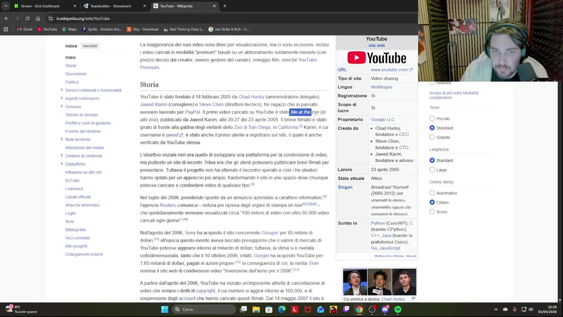The width and height of the screenshot is (563, 317).
Task: Open Task View on taskbar
Action: click(243, 310)
